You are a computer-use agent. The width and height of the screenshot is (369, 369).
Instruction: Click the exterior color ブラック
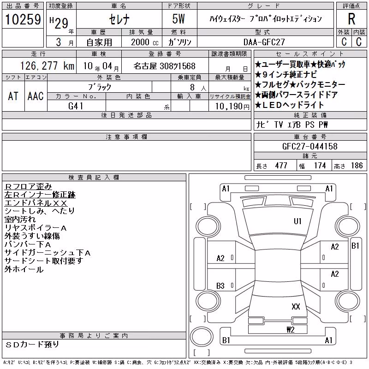coord(100,87)
